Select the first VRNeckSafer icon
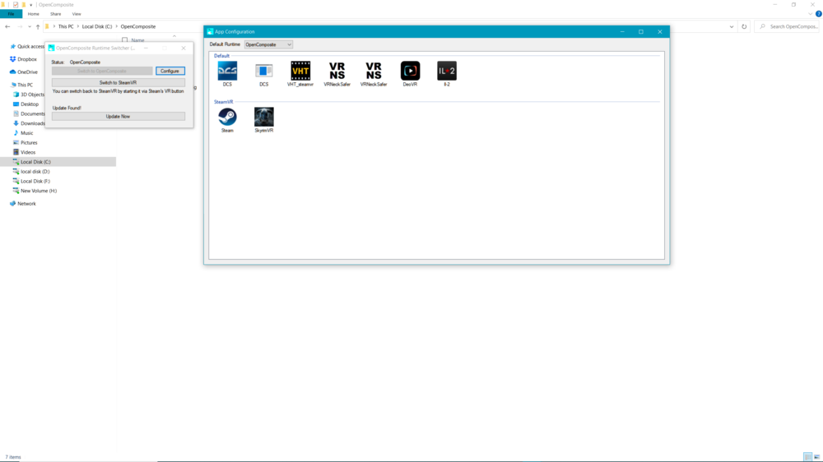Screen dimensions: 823x462 tap(337, 71)
